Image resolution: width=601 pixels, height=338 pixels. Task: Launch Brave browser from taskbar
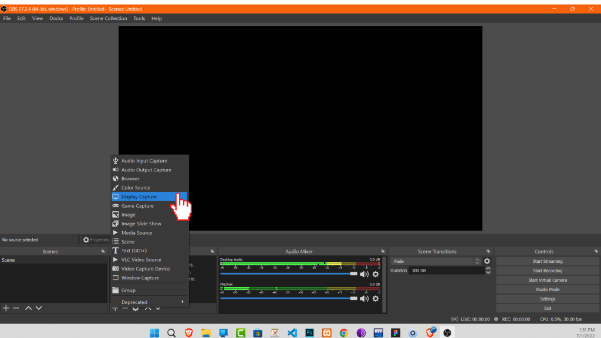(x=188, y=333)
